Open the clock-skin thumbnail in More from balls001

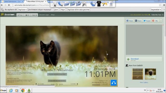pos(137,74)
